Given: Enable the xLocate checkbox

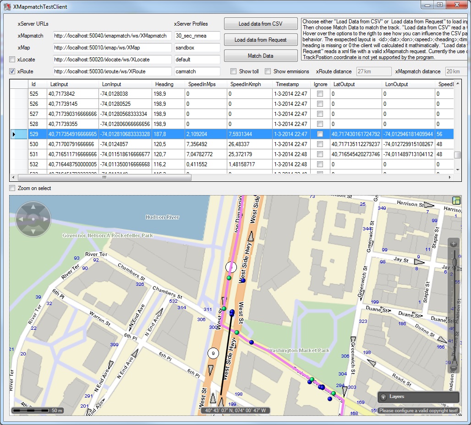Looking at the screenshot, I should pos(12,60).
